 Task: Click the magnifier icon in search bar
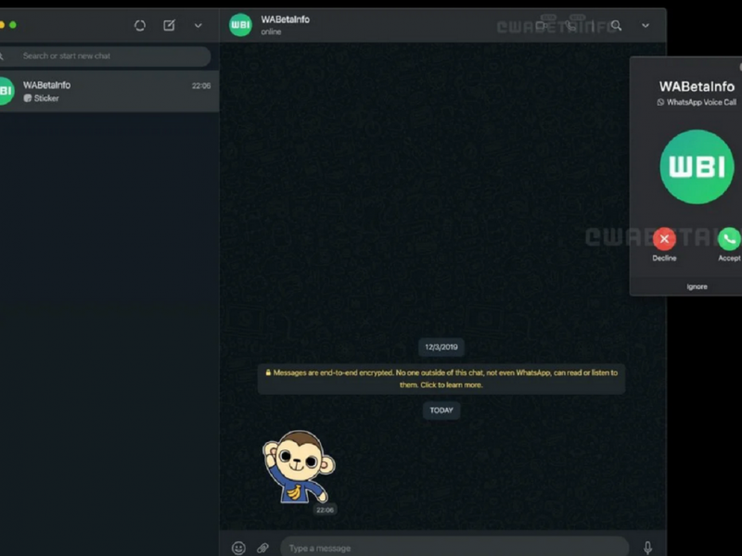coord(2,57)
